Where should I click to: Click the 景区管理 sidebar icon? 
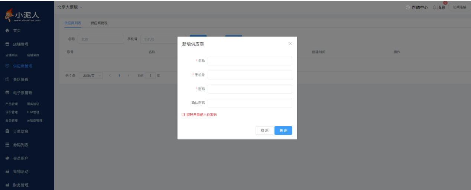tap(7, 79)
